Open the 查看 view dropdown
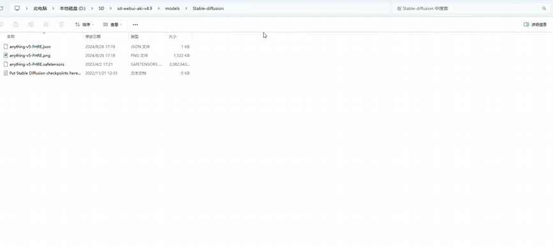 click(x=112, y=25)
